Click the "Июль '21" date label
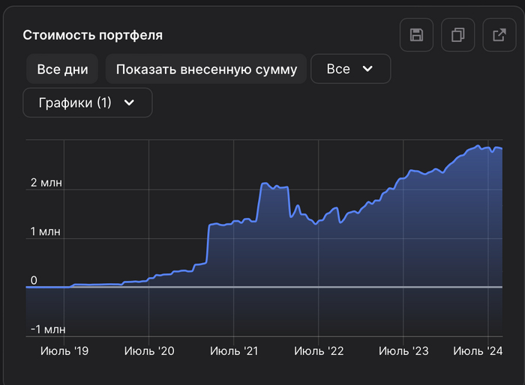 tap(234, 350)
